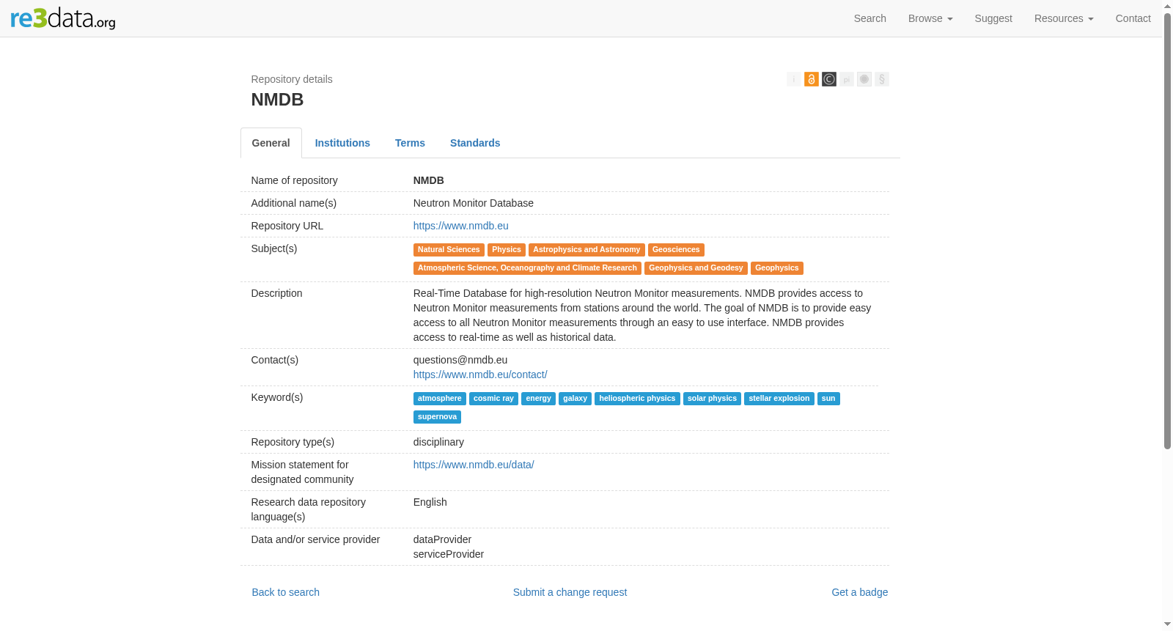
Task: Click the dark copyright license icon
Action: click(x=829, y=79)
